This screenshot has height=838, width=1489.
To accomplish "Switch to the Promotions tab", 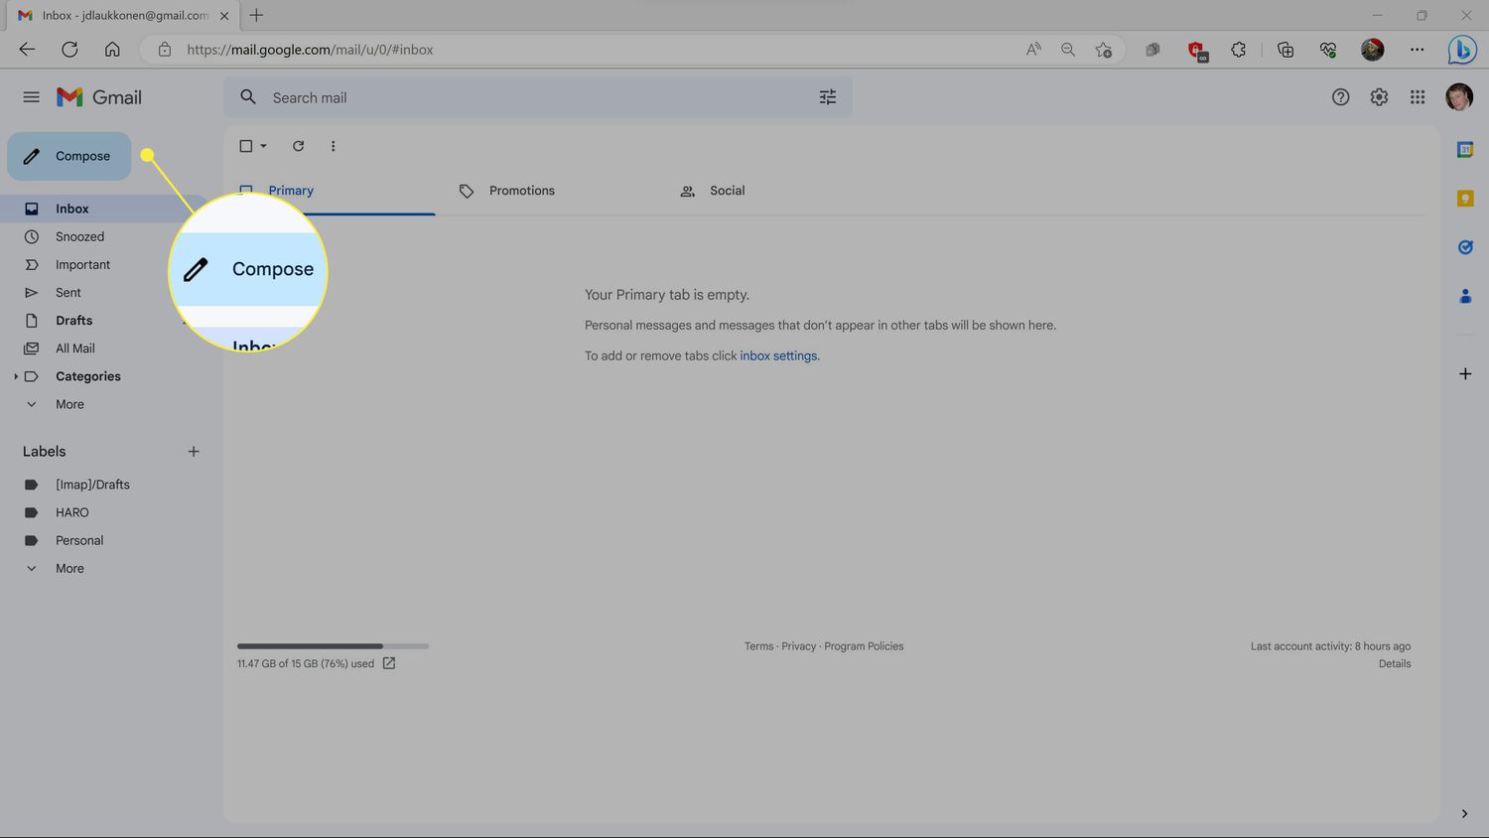I will [521, 191].
